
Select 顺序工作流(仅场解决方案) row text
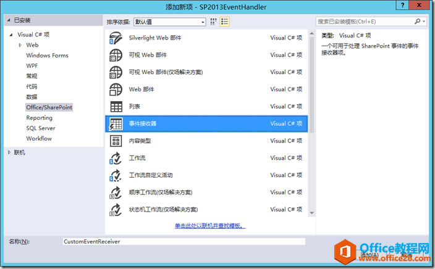tap(161, 192)
